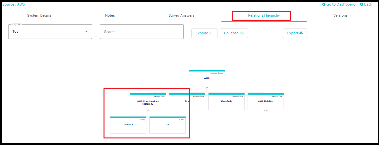Click the Back link
Screen dimensions: 379x145
coord(366,4)
